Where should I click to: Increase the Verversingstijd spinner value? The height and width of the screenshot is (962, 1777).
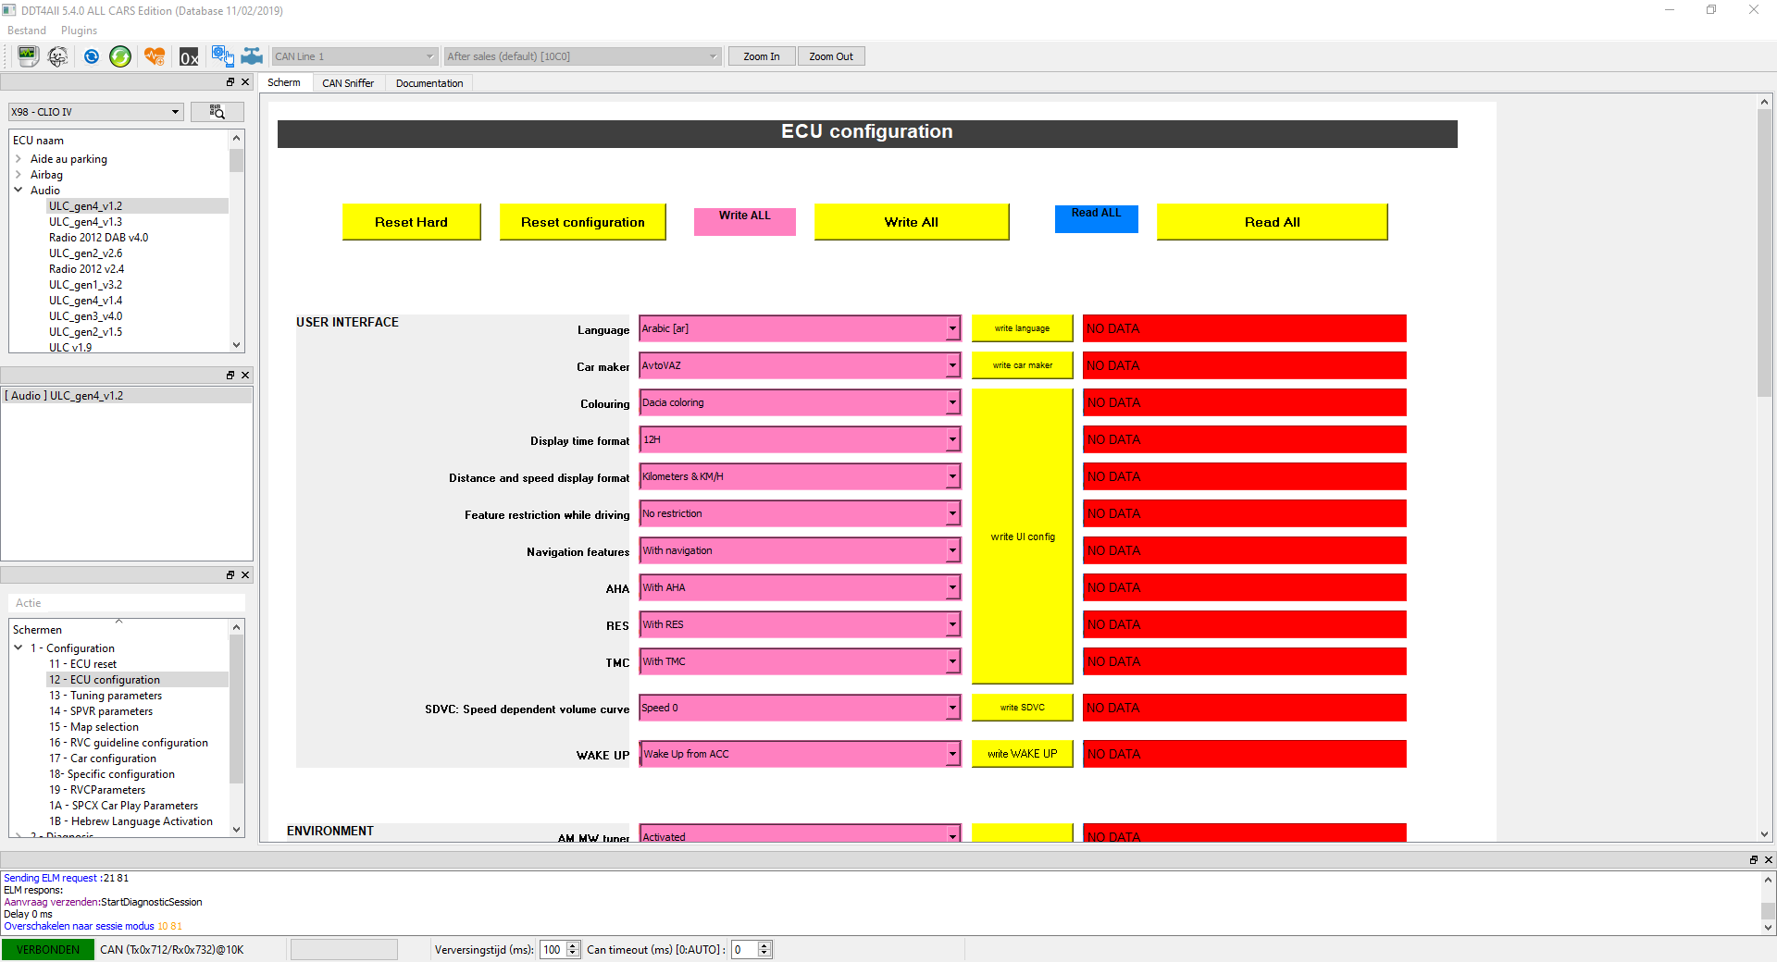(573, 945)
